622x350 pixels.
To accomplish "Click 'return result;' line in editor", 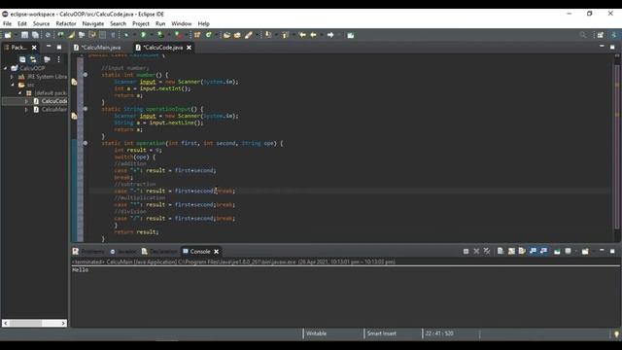I will [x=136, y=232].
